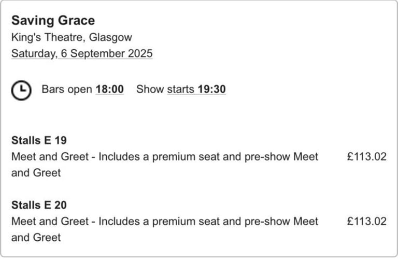Select the Stalls E 20 seat heading
This screenshot has height=263, width=398.
(x=39, y=205)
